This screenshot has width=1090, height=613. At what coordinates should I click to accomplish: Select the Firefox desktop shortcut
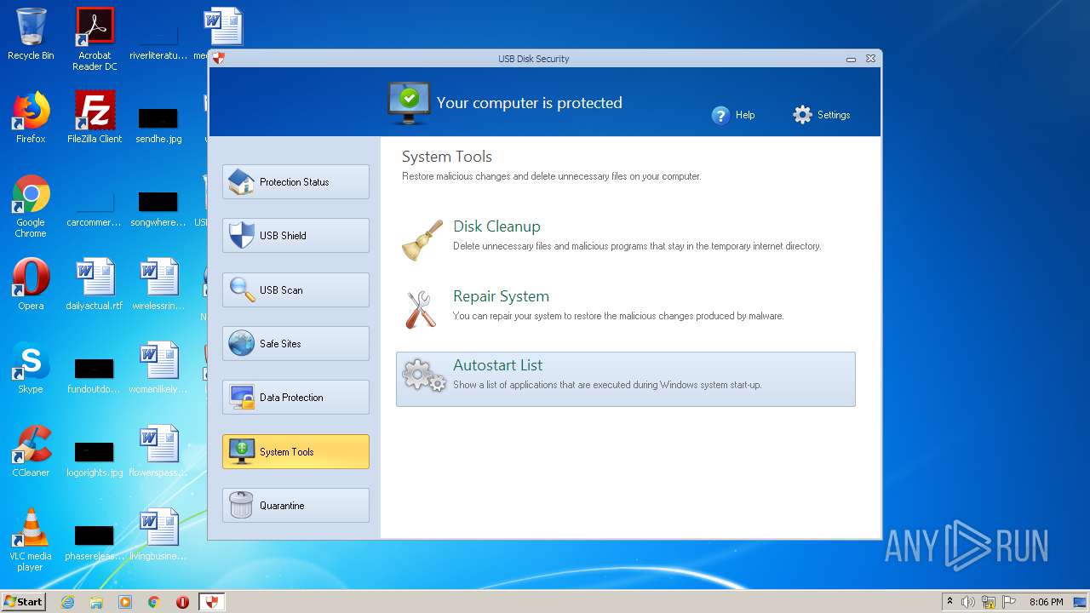[x=31, y=117]
